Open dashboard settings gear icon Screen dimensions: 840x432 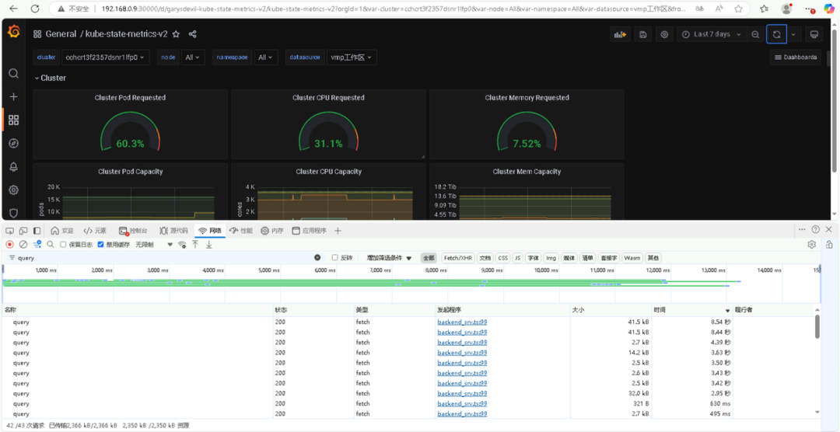click(664, 34)
